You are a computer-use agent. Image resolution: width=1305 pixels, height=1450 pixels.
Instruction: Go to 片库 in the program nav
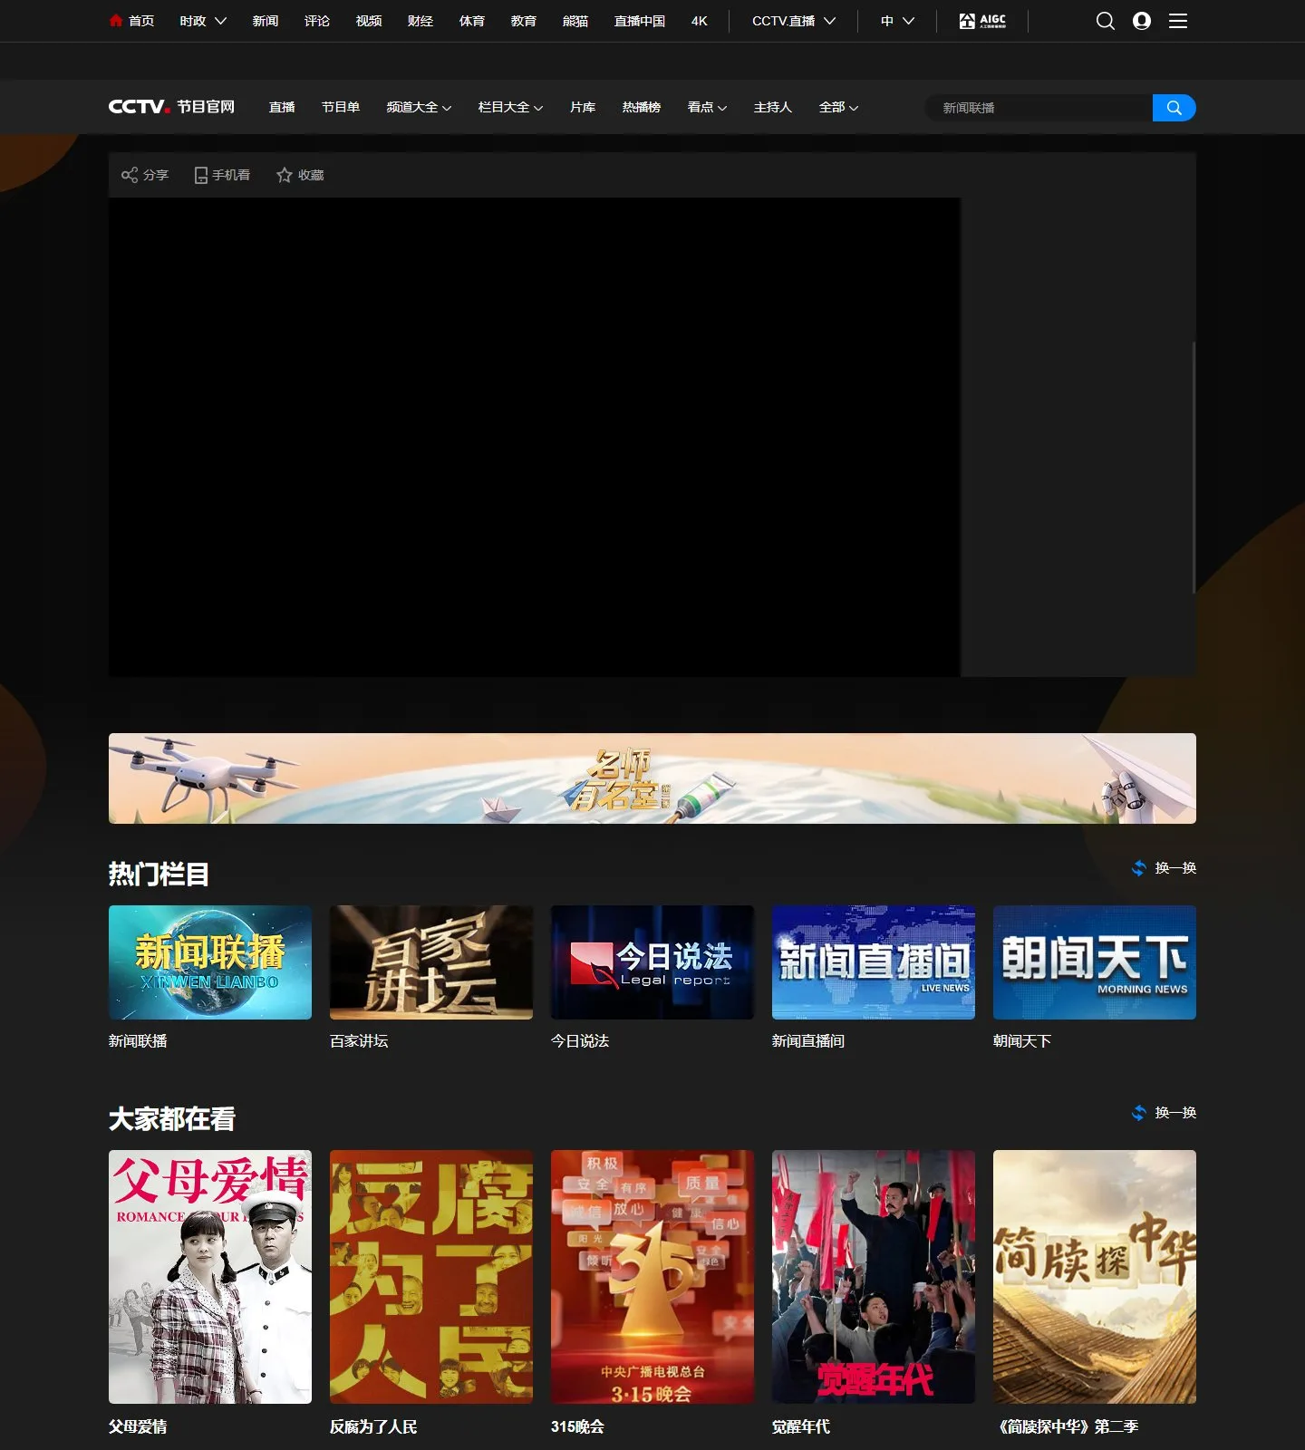click(x=583, y=107)
